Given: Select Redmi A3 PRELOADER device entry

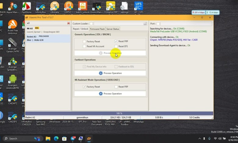Looking at the screenshot, I should click(x=48, y=38).
